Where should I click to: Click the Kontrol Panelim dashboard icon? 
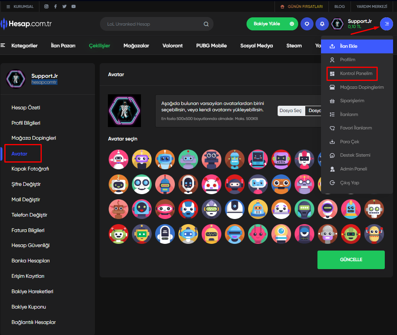(332, 73)
